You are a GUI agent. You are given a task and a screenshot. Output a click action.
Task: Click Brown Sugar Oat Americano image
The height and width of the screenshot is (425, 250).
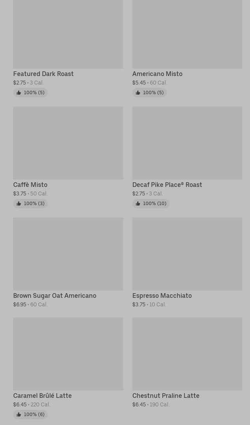click(x=68, y=254)
